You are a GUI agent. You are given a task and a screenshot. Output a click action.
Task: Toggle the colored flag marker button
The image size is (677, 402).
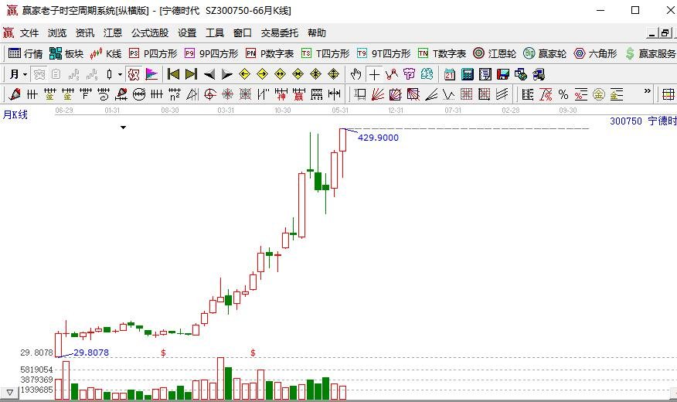(151, 74)
